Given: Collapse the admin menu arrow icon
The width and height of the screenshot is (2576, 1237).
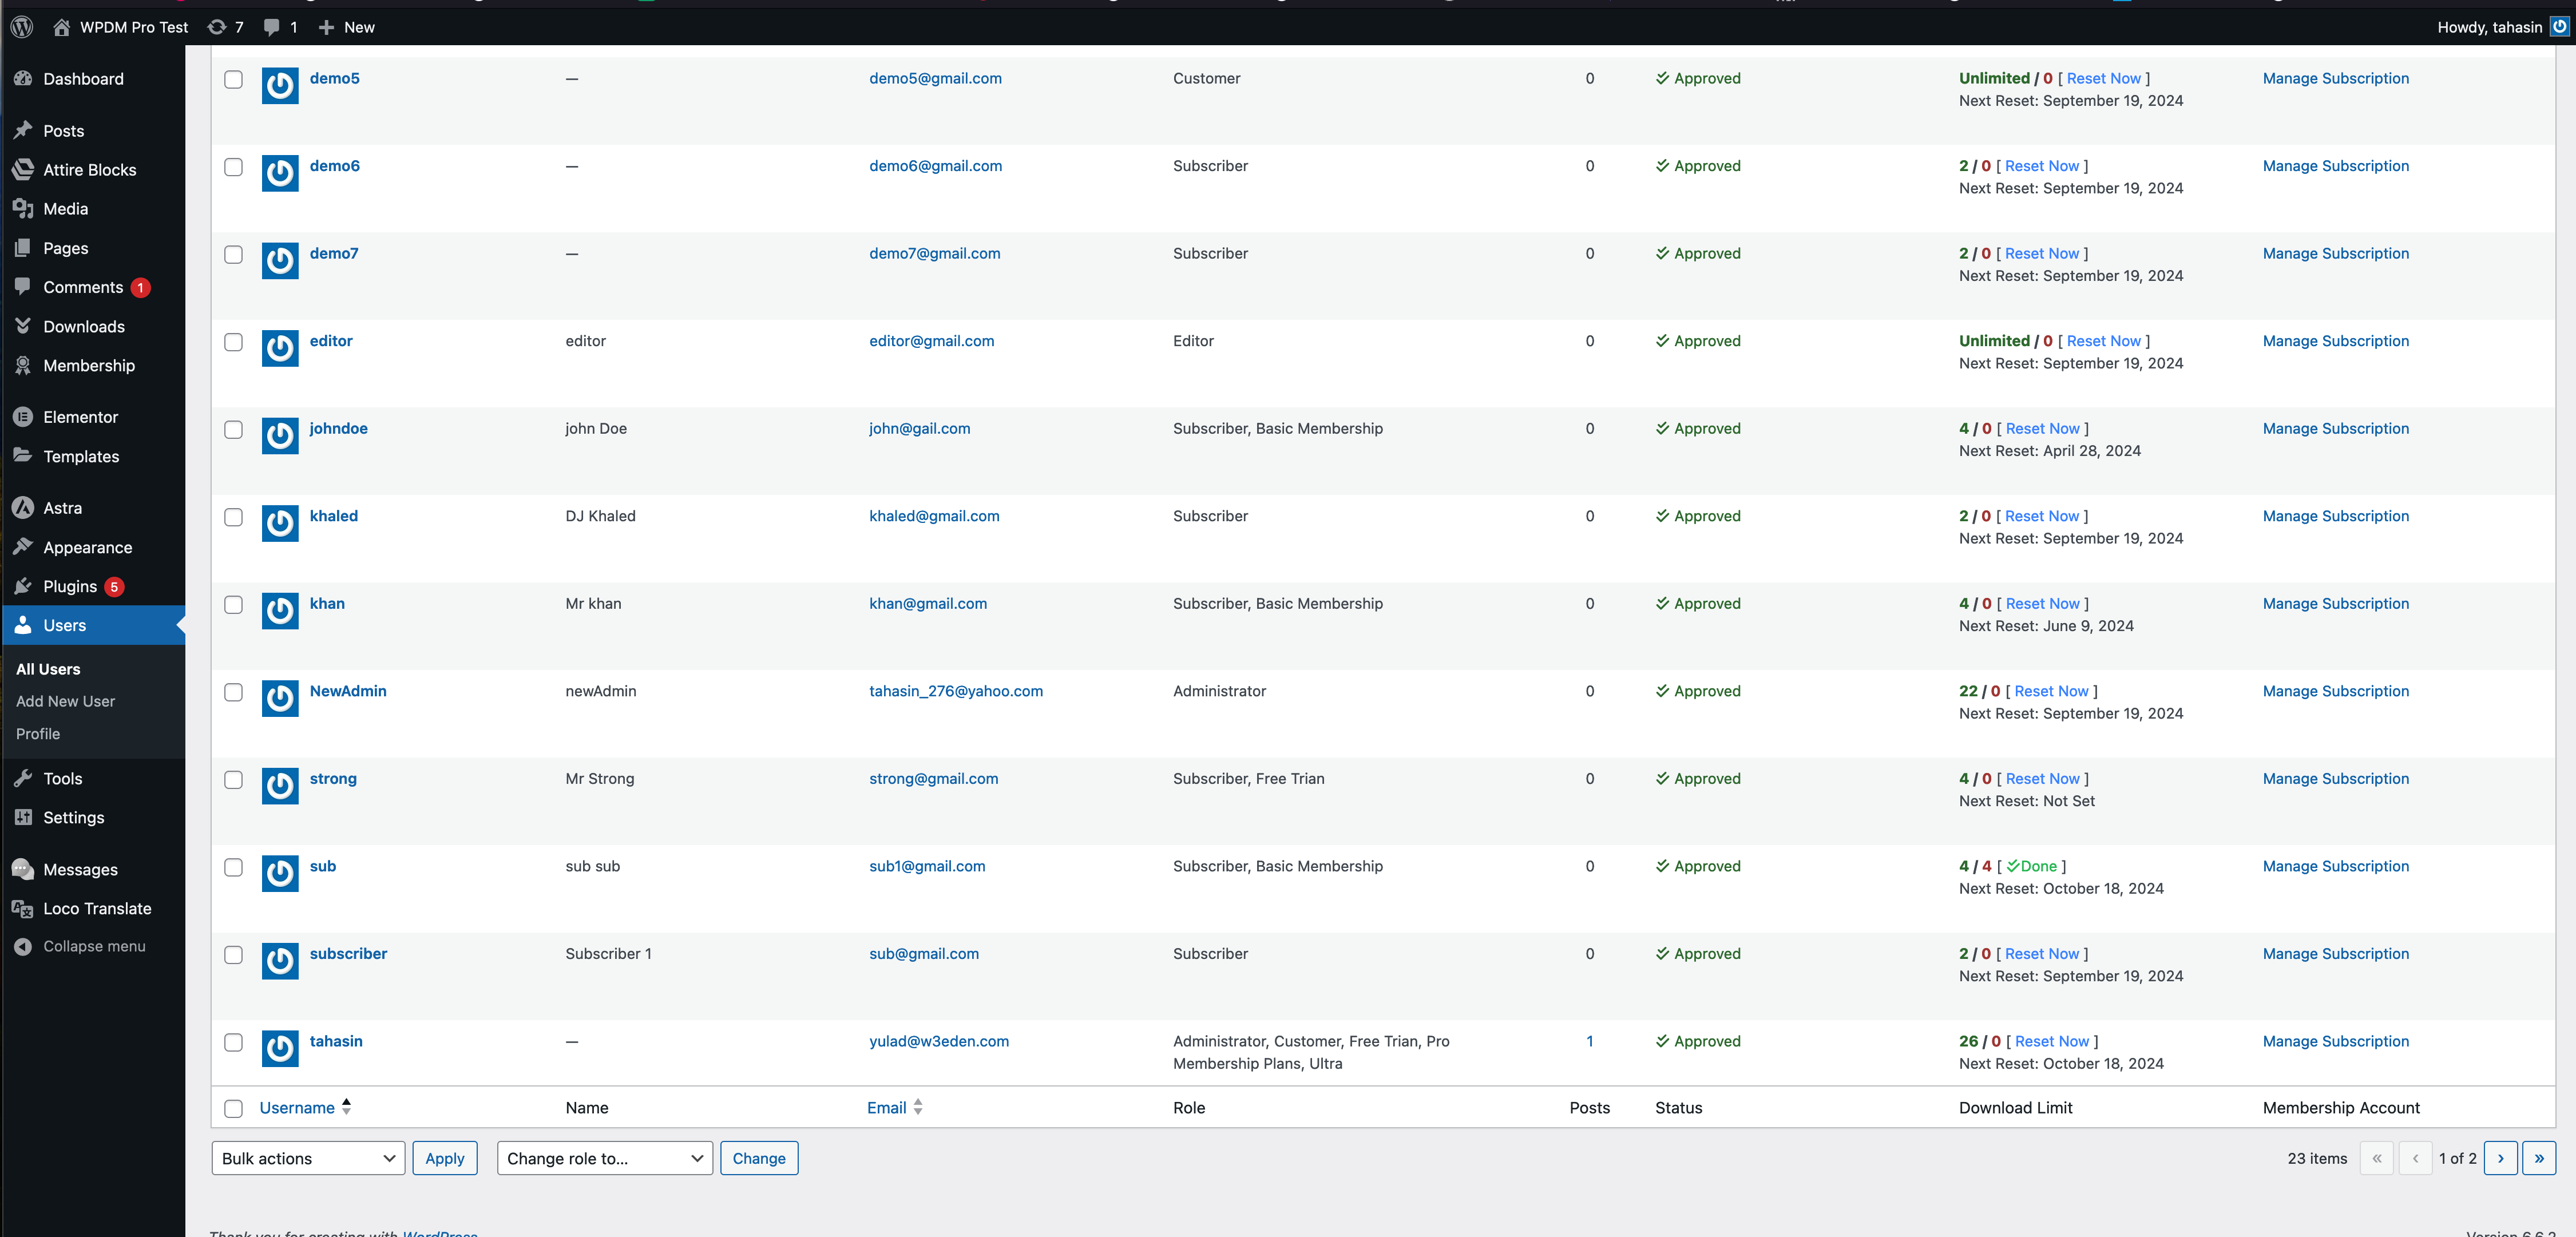Looking at the screenshot, I should point(23,946).
